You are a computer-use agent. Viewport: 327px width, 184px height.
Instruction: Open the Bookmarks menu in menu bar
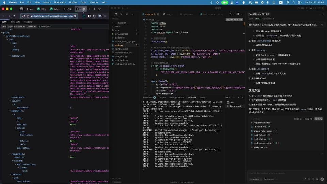pyautogui.click(x=60, y=2)
